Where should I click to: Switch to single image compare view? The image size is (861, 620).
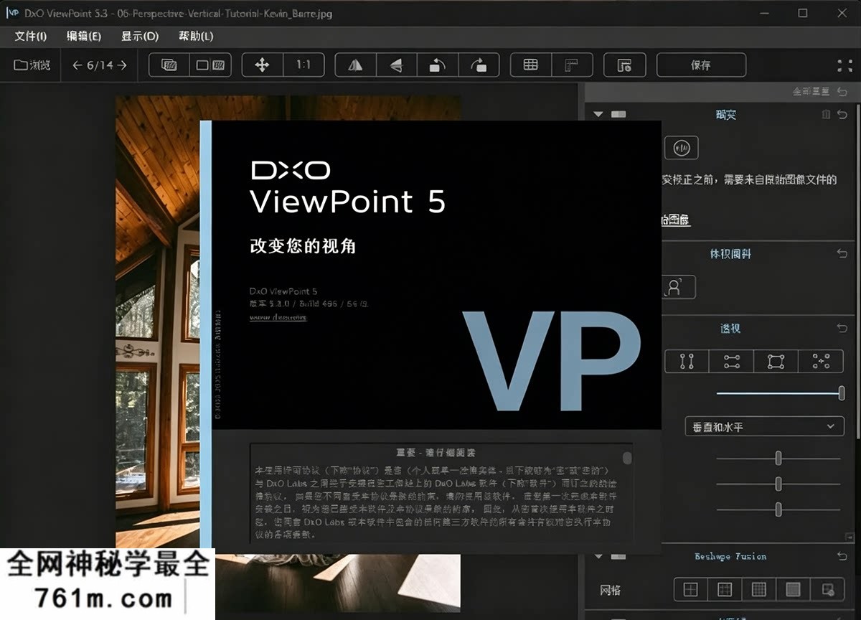click(169, 65)
